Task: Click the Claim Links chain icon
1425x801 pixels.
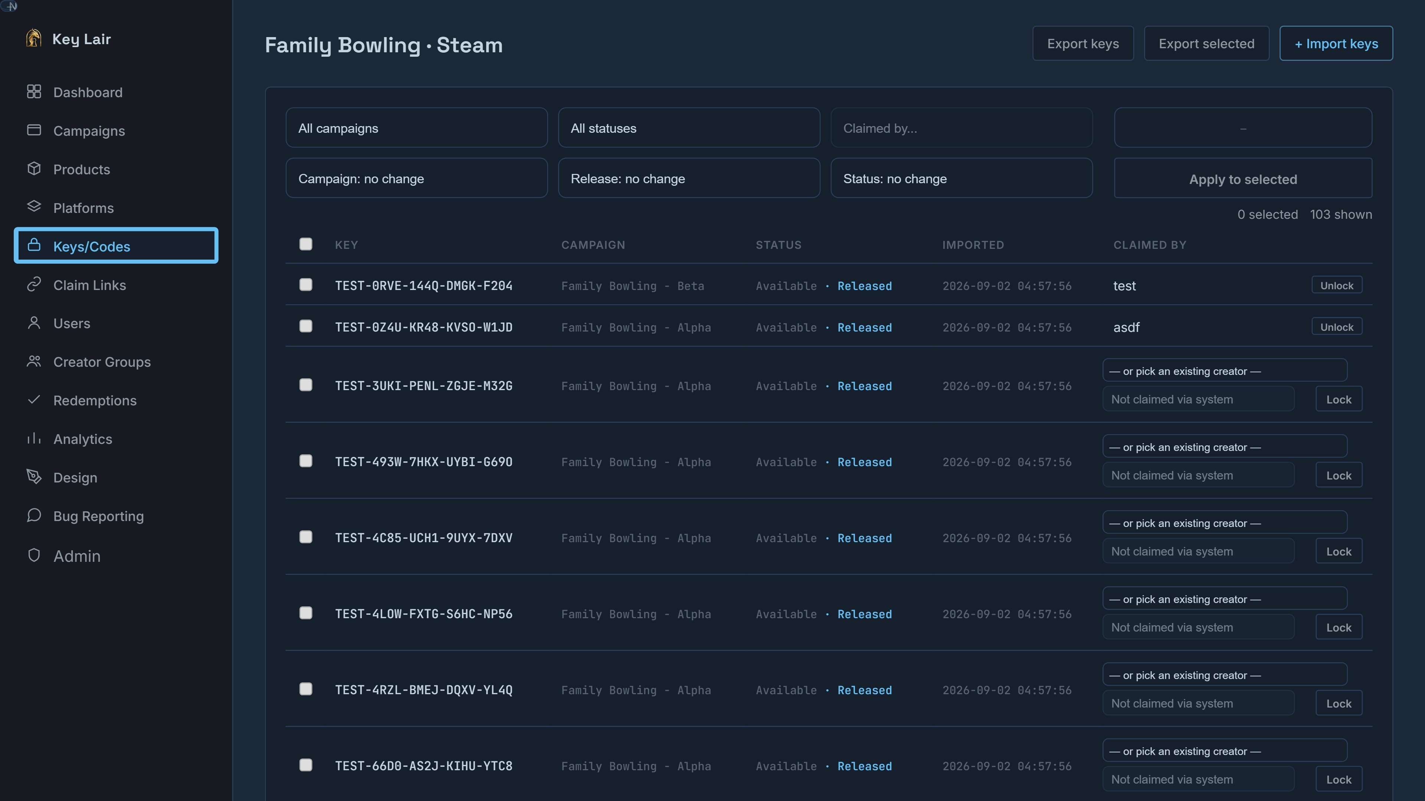Action: click(34, 284)
